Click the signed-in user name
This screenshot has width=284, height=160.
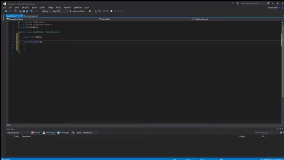[272, 8]
